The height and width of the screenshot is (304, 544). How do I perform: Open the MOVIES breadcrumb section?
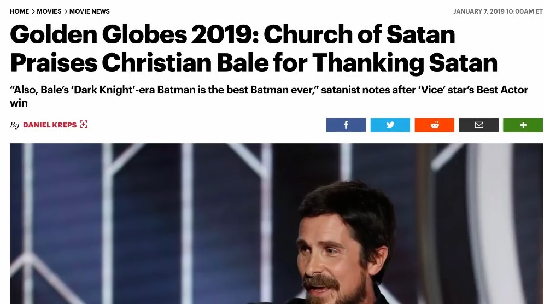(x=49, y=11)
